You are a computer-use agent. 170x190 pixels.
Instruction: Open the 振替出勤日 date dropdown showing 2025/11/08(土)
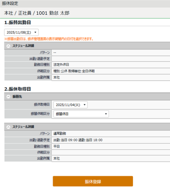click(x=21, y=32)
